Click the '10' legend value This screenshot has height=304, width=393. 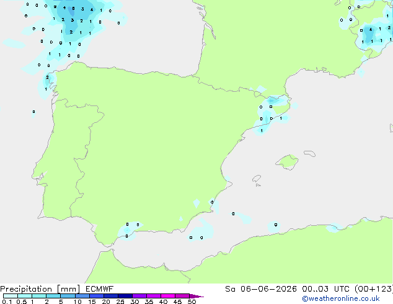click(x=77, y=302)
